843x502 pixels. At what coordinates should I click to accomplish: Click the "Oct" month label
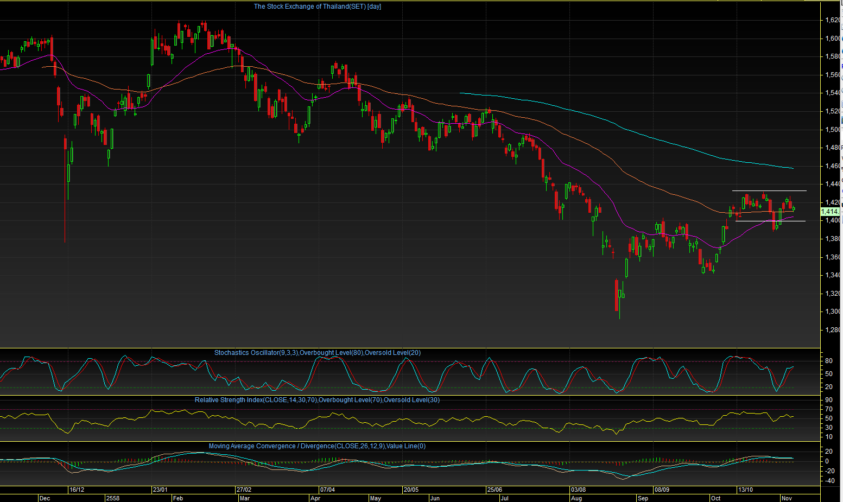716,498
